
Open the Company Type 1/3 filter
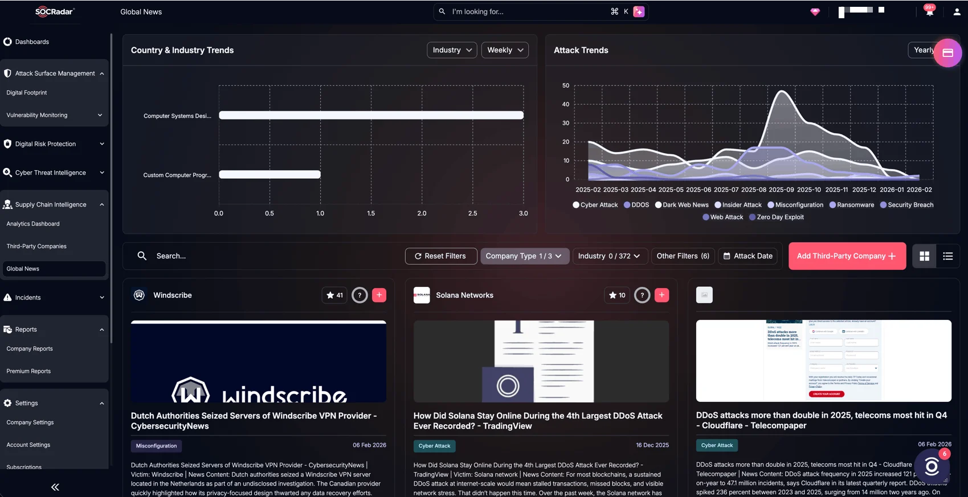point(524,256)
